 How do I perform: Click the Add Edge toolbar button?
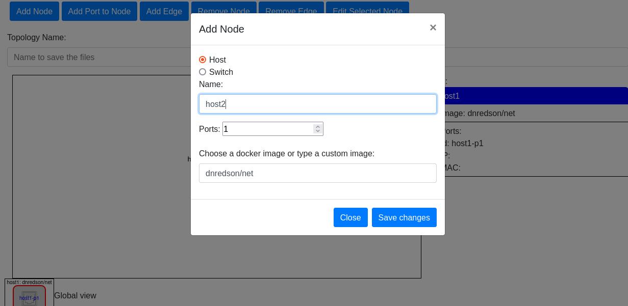tap(164, 11)
